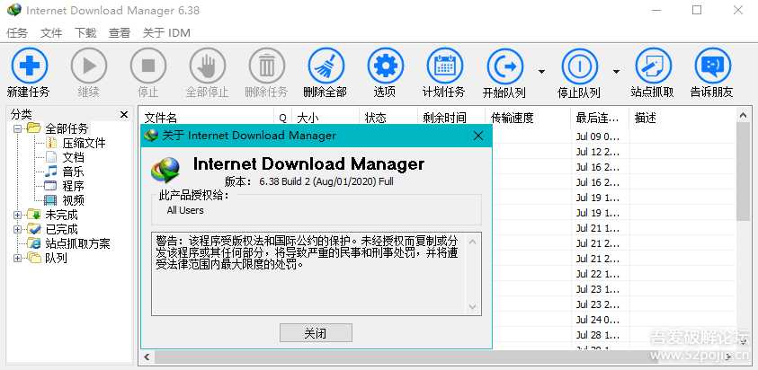
Task: Click the 'Jul 22 1…' date cell
Action: point(598,275)
